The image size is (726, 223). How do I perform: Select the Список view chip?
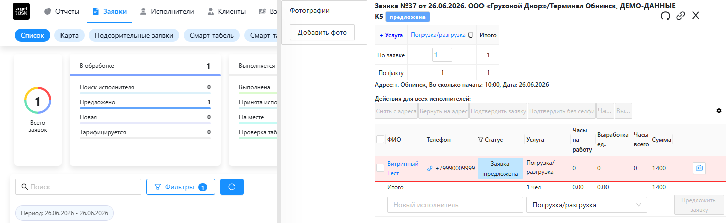33,35
